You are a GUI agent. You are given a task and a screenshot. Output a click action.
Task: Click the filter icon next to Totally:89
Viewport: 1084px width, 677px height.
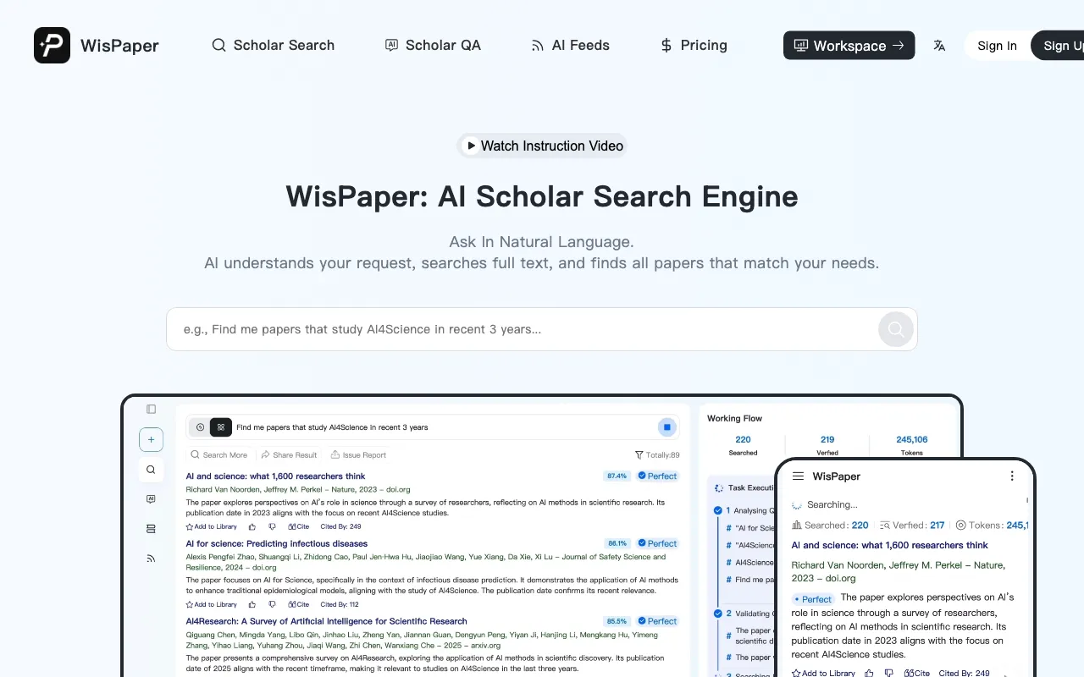639,455
